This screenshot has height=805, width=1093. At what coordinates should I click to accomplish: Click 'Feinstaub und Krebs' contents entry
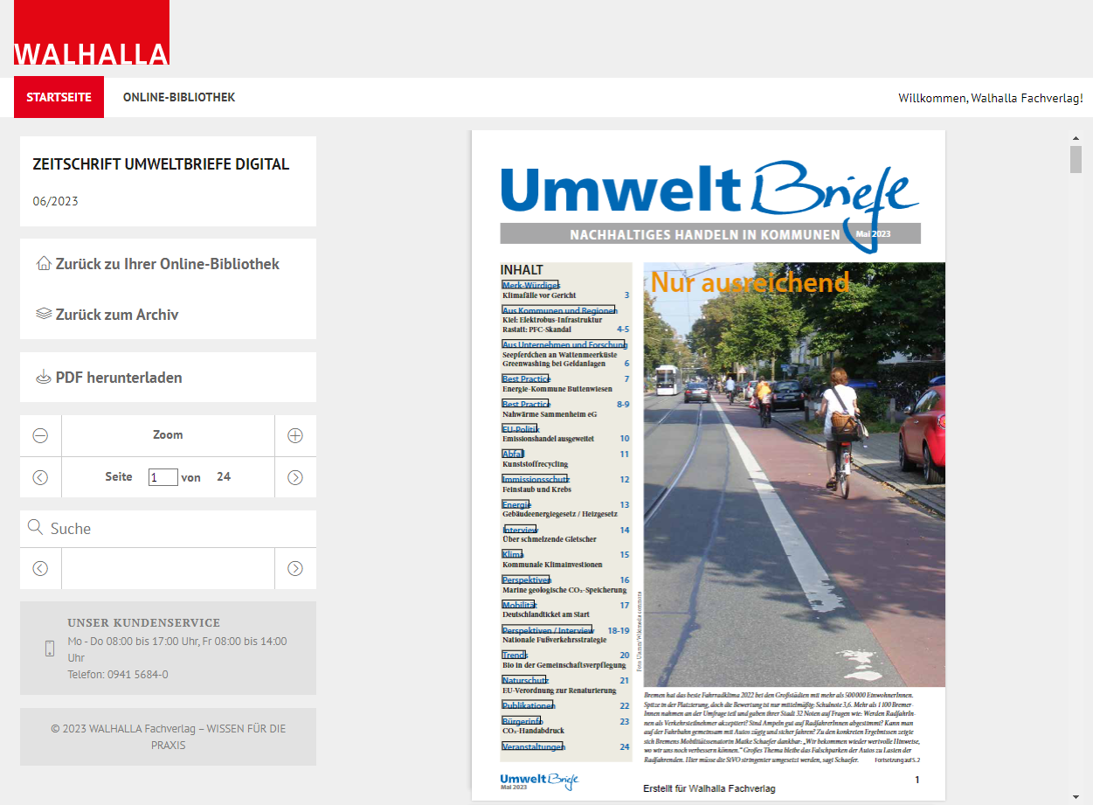click(536, 489)
